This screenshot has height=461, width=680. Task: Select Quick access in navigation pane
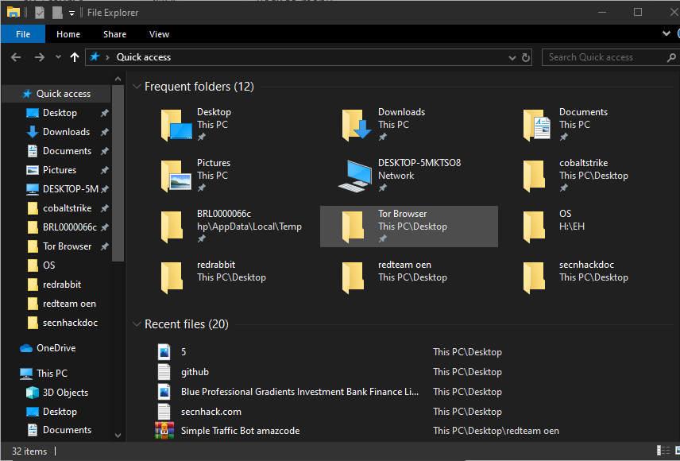[x=57, y=94]
